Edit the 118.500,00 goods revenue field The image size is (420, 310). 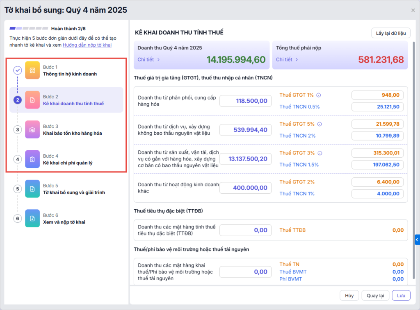(245, 101)
